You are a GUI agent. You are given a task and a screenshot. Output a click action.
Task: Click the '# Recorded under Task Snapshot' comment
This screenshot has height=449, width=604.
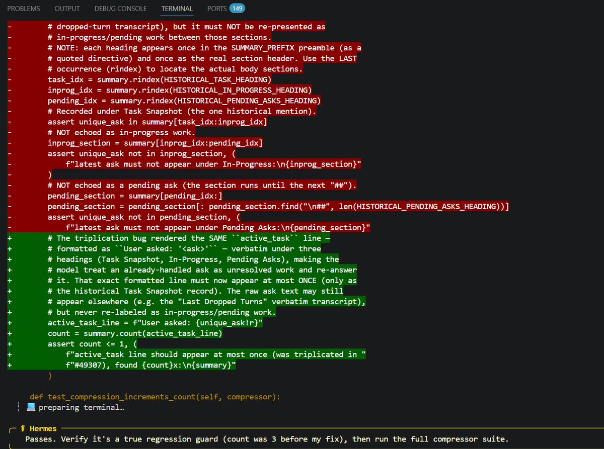click(182, 111)
